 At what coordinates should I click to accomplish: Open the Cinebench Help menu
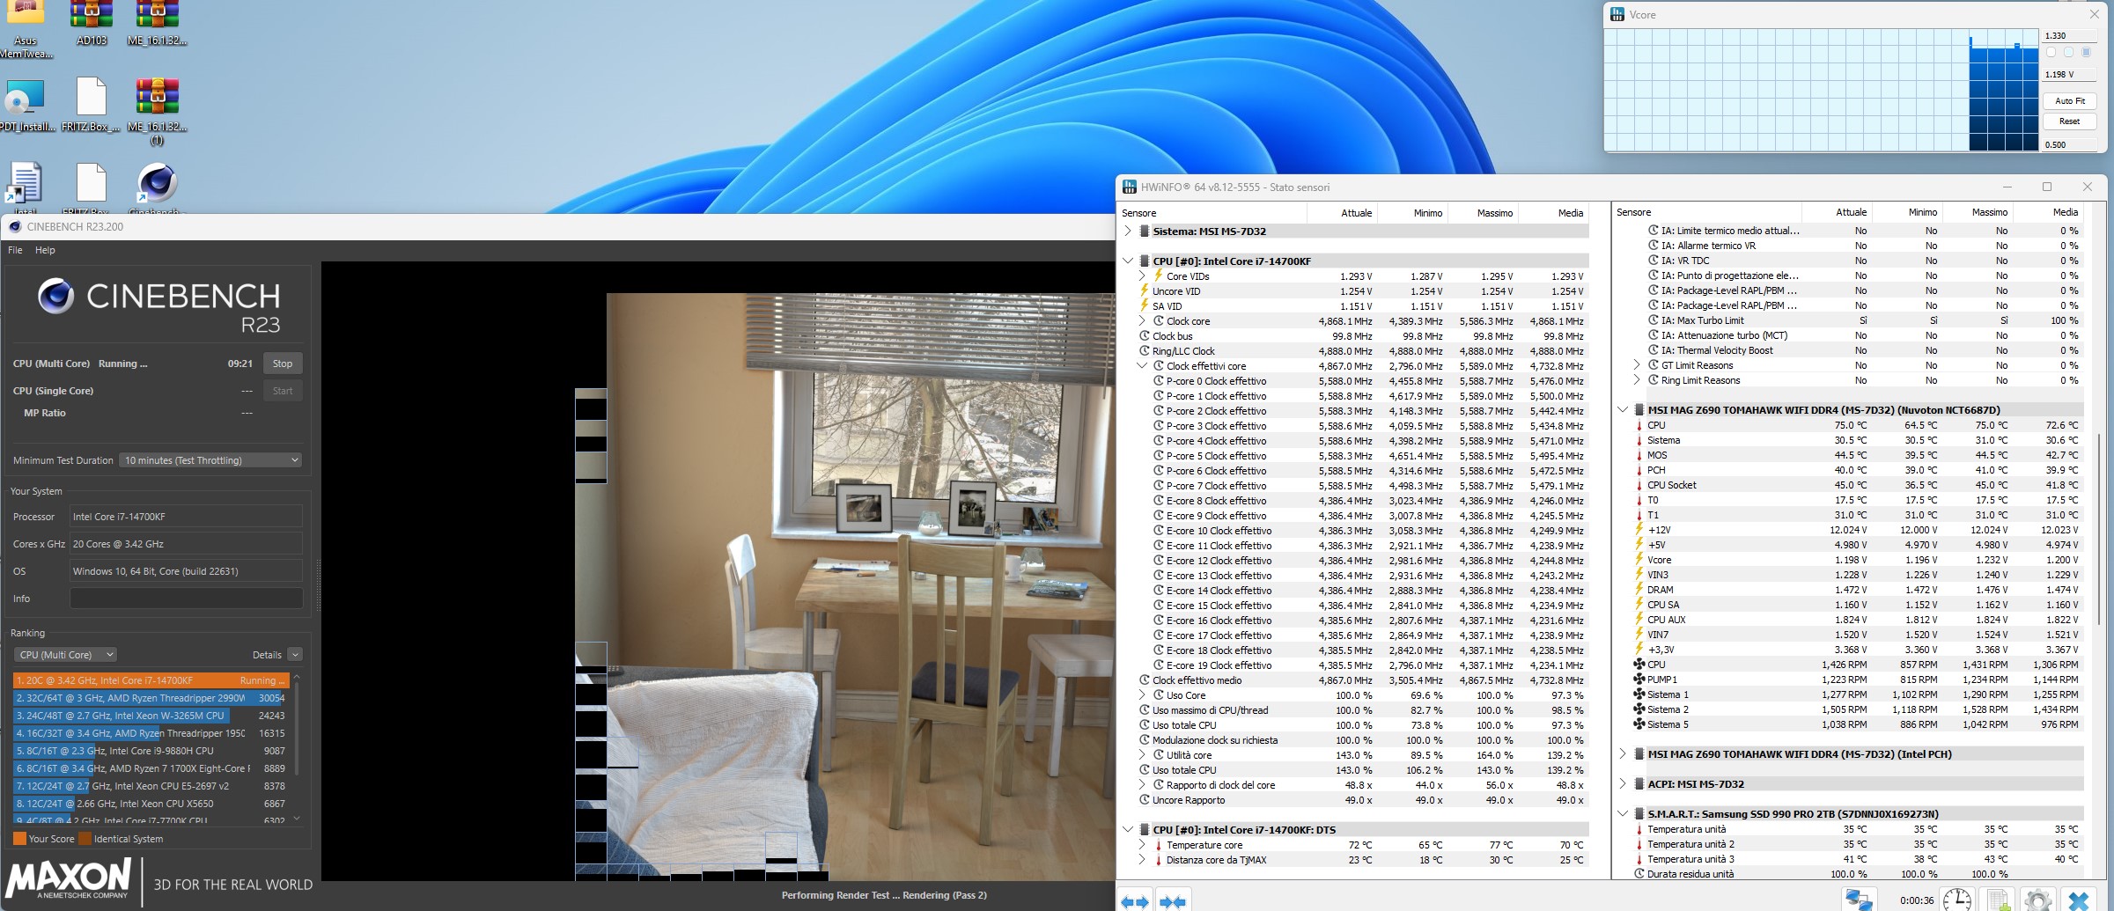click(x=45, y=250)
